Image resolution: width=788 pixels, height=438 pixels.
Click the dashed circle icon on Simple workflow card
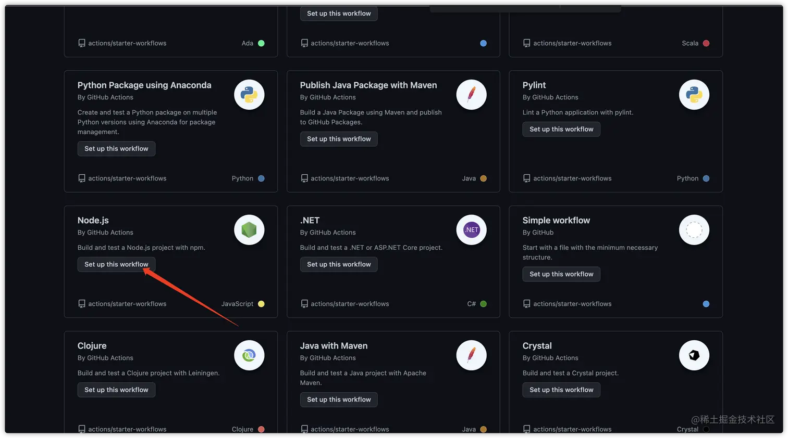694,229
